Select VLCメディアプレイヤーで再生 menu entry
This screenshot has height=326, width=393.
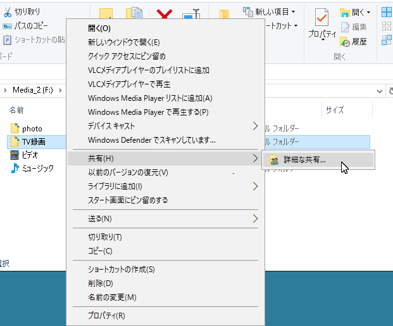pyautogui.click(x=129, y=84)
